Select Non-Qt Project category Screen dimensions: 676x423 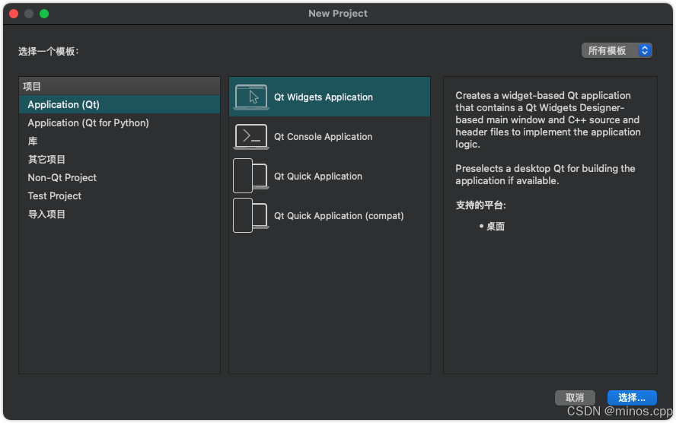(x=120, y=177)
